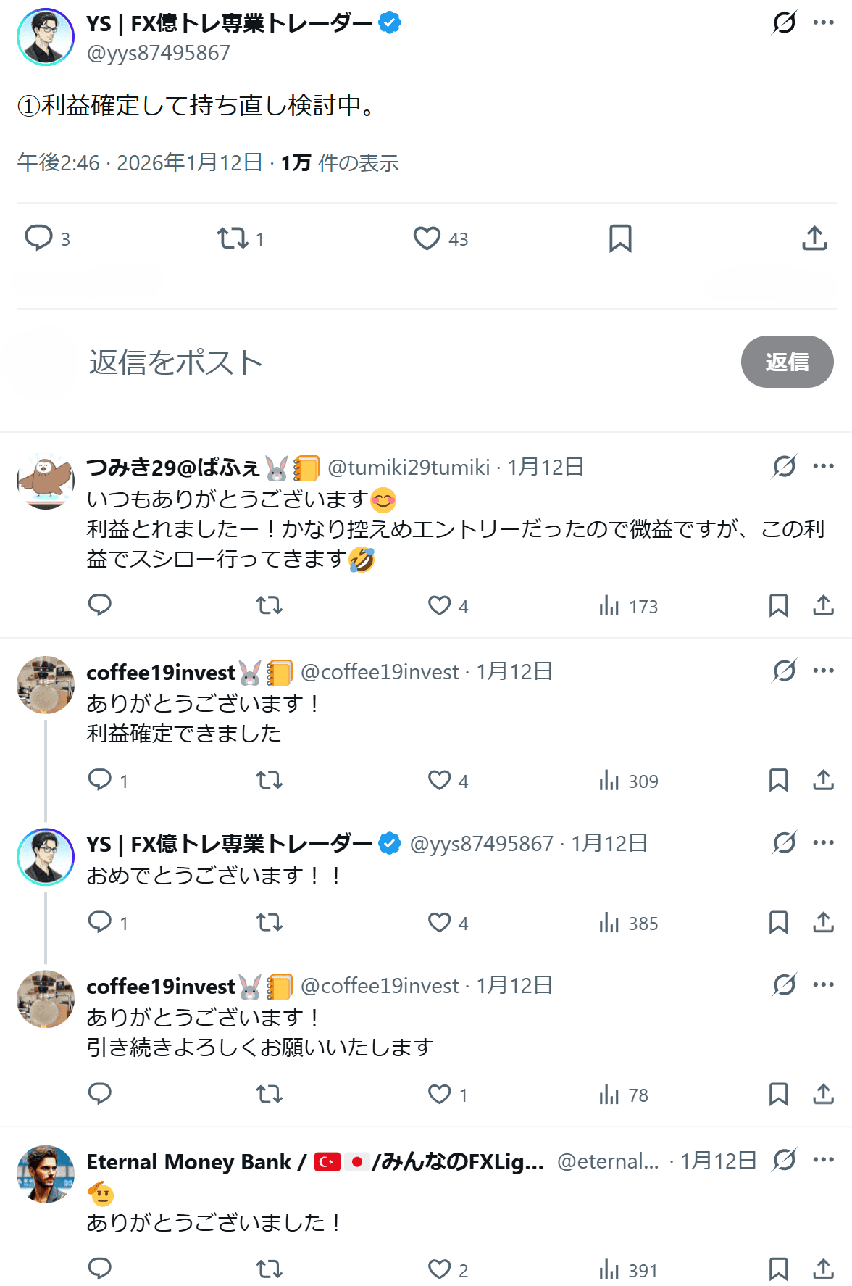Bookmark the main YS post
This screenshot has height=1286, width=852.
pyautogui.click(x=620, y=238)
